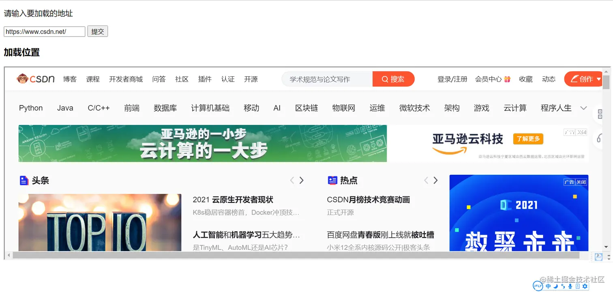Select the 前端 category tab
Screen dimensions: 613x292
tap(132, 108)
